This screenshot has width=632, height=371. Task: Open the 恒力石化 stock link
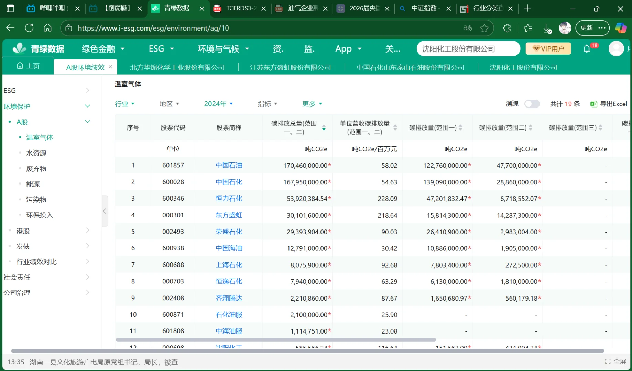click(229, 199)
